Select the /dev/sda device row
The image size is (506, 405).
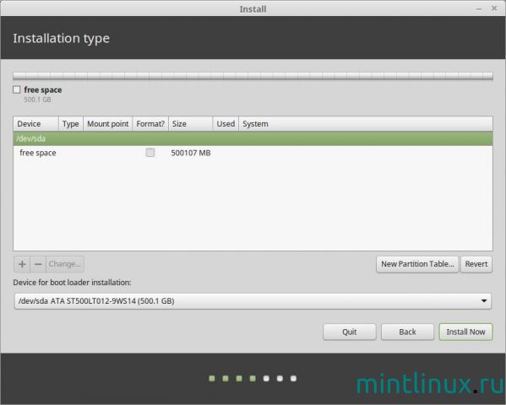[x=253, y=138]
